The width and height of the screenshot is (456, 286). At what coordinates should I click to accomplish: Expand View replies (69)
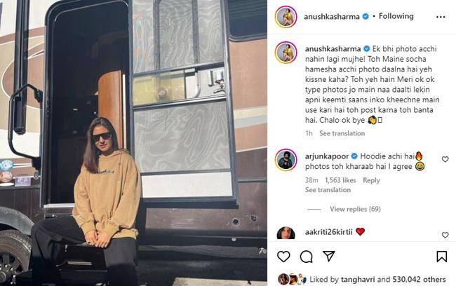pyautogui.click(x=355, y=209)
